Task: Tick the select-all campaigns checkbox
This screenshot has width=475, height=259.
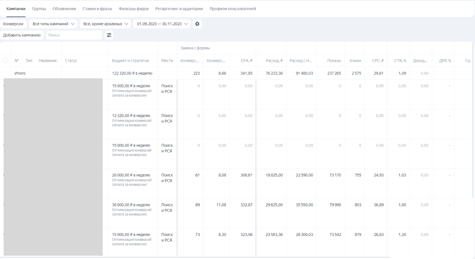Action: pyautogui.click(x=5, y=61)
